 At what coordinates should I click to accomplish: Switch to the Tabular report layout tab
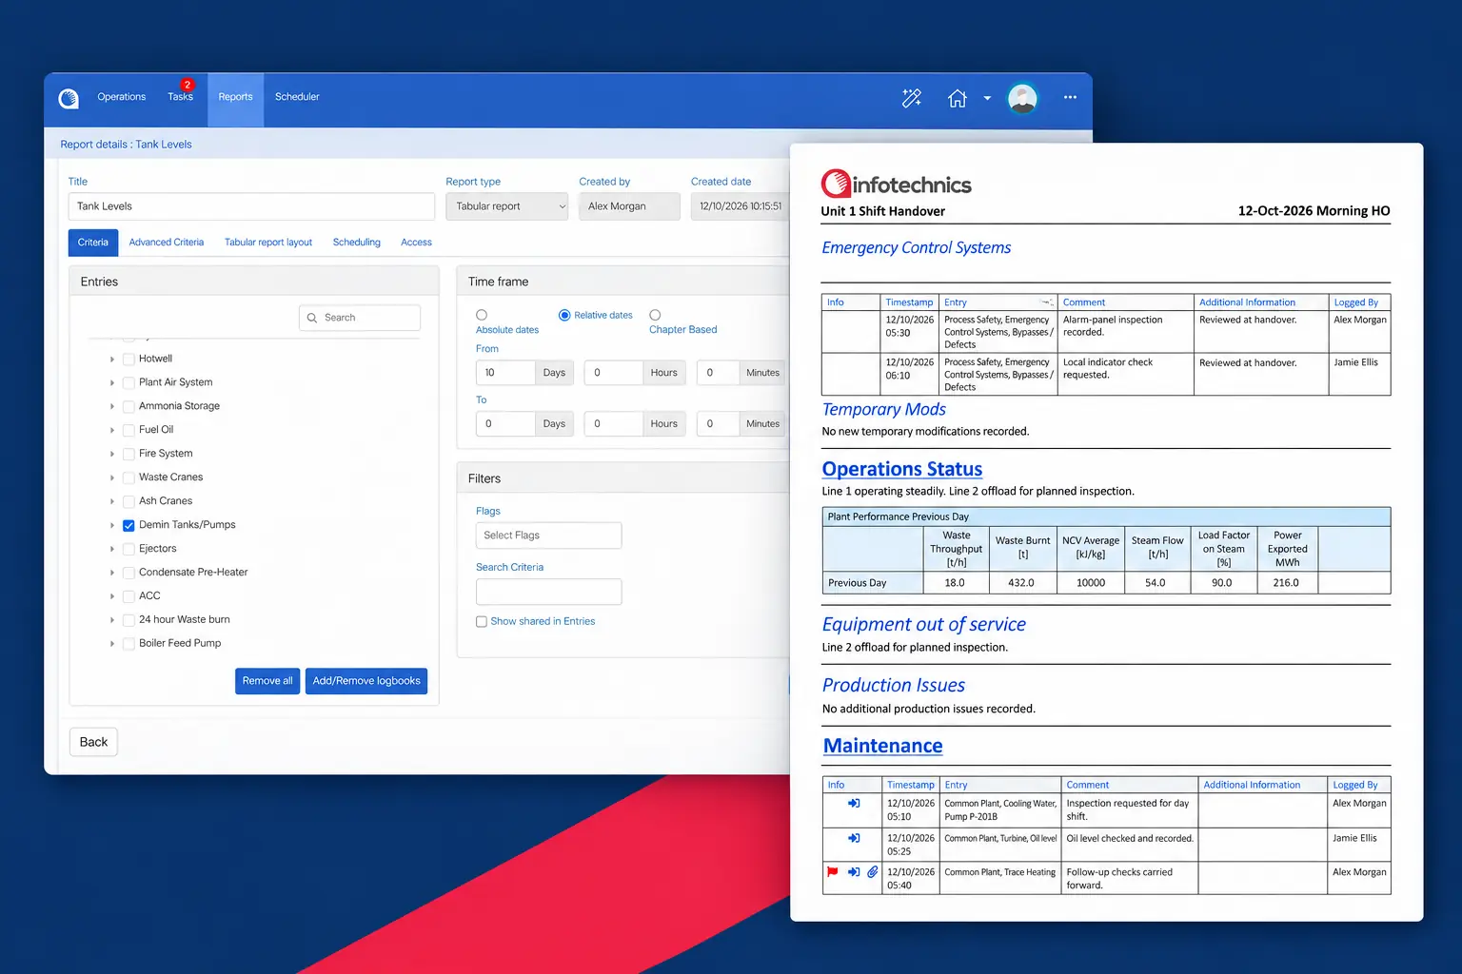(x=268, y=243)
